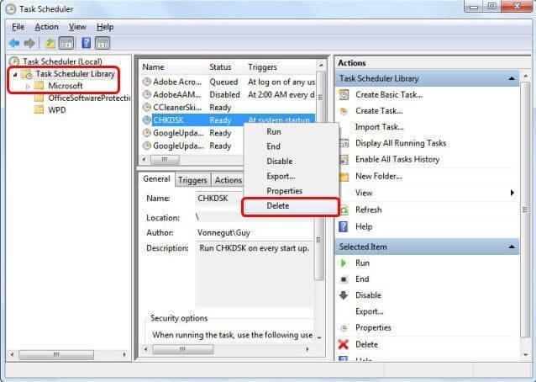
Task: Click Refresh in the Actions pane
Action: tap(369, 210)
